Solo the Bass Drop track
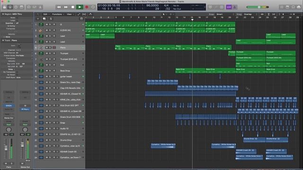The height and width of the screenshot is (170, 303). point(50,71)
